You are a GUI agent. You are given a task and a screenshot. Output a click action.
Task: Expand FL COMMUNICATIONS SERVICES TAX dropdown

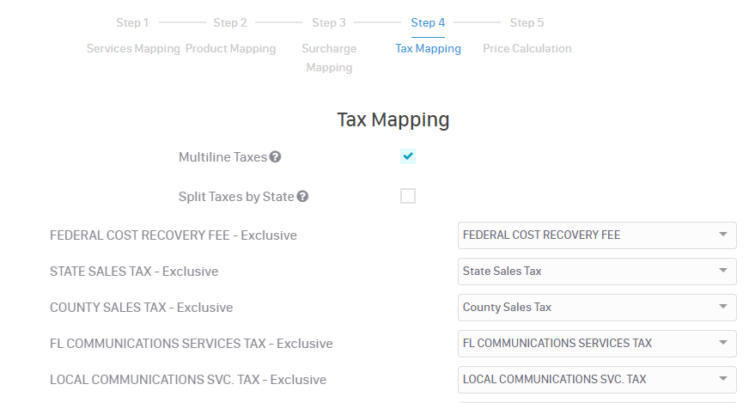(x=596, y=344)
